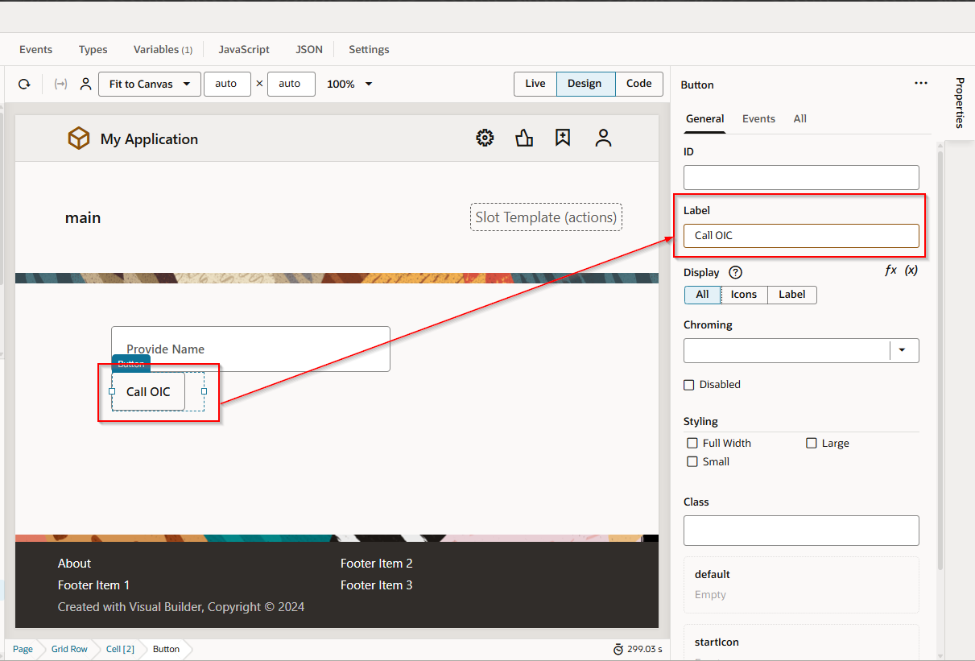975x661 pixels.
Task: Check the Full Width styling option
Action: click(692, 443)
